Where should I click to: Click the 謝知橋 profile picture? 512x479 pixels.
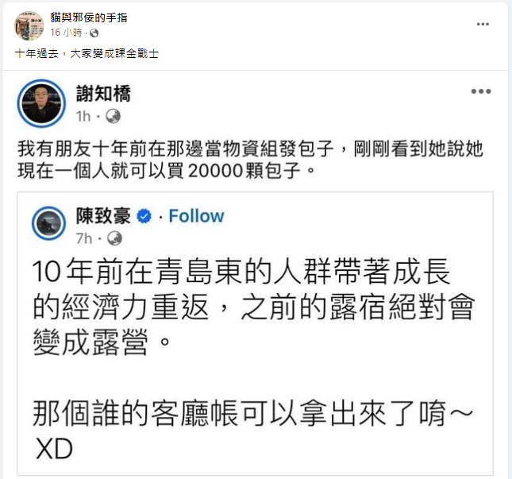(x=41, y=103)
